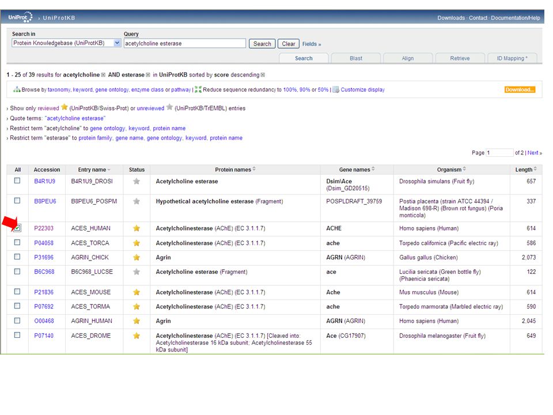Quote the terms "acetylcholine esterase"

tap(75, 118)
